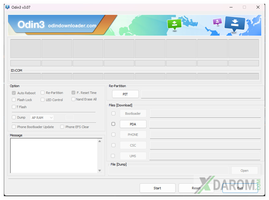Close the Odin3 window
Screen dimensions: 269x200
(x=258, y=7)
